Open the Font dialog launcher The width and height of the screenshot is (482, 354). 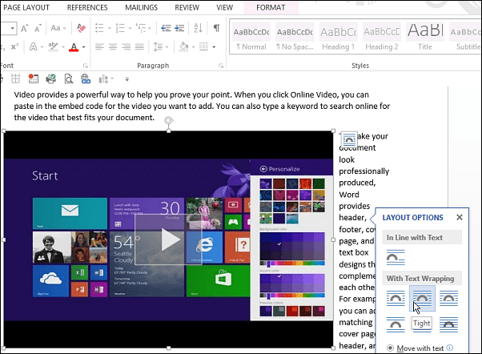[85, 66]
